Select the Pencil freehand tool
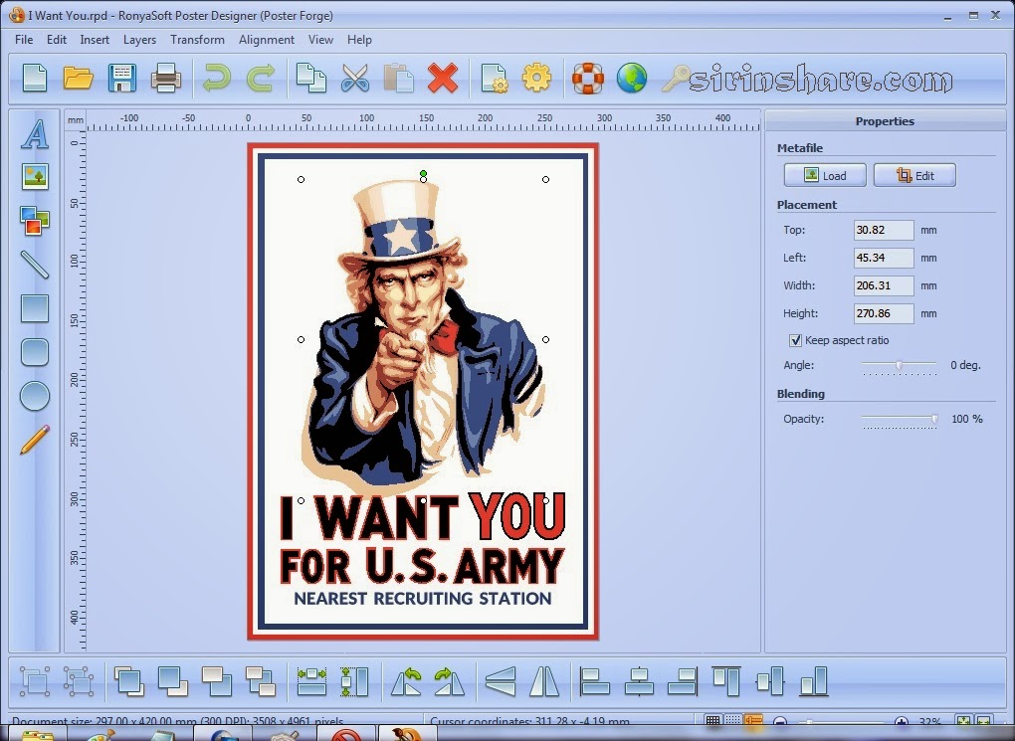This screenshot has width=1015, height=741. 35,439
